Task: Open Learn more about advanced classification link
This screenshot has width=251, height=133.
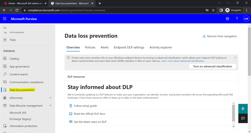Action: pyautogui.click(x=183, y=61)
